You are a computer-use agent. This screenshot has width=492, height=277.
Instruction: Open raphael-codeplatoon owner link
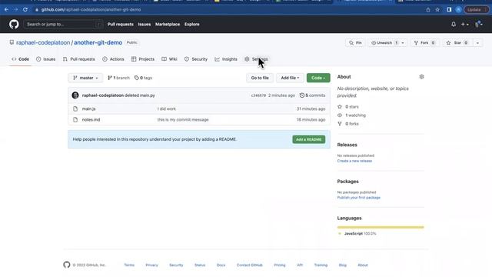coord(43,42)
